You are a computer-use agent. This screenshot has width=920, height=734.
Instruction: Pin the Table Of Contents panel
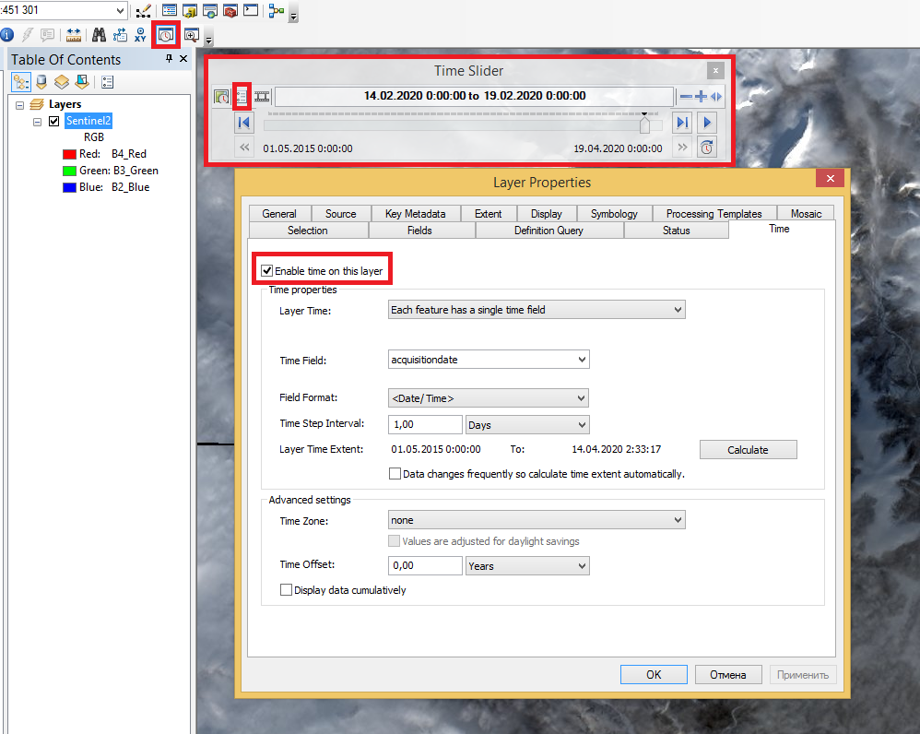pyautogui.click(x=169, y=58)
